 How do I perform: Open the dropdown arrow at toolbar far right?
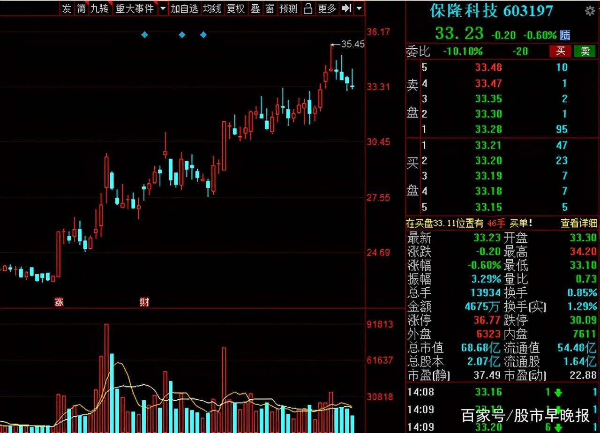click(x=359, y=8)
